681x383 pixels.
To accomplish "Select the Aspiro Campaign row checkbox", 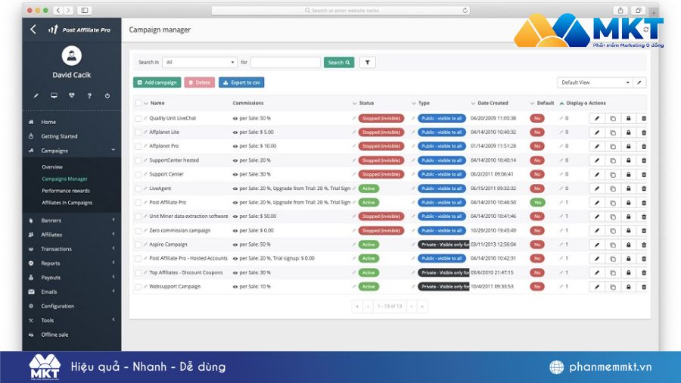I will click(x=138, y=244).
